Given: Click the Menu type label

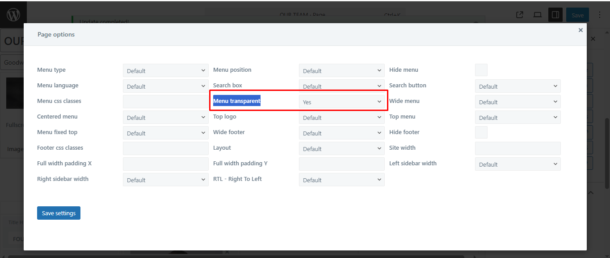Looking at the screenshot, I should (51, 70).
